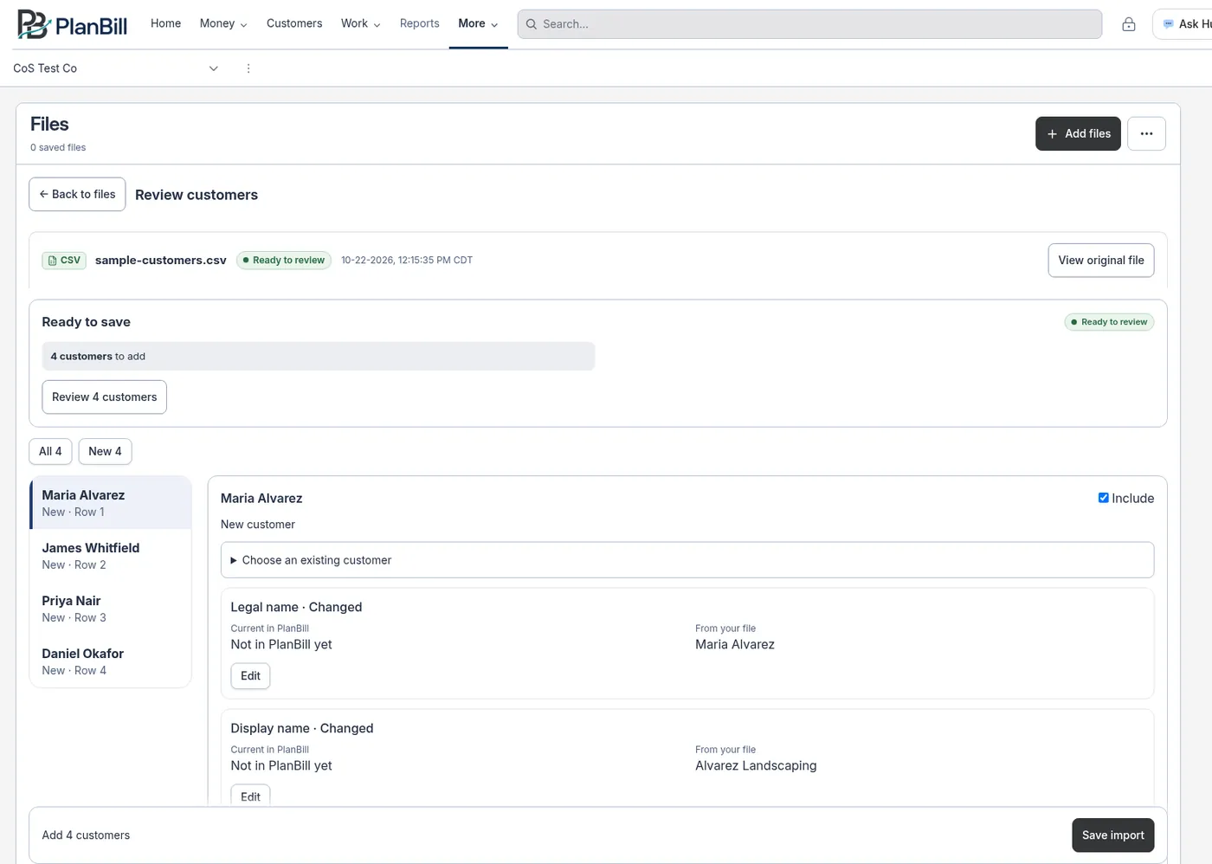Open the CoS Test Co company selector chevron
Screen dimensions: 1212x864
click(214, 68)
